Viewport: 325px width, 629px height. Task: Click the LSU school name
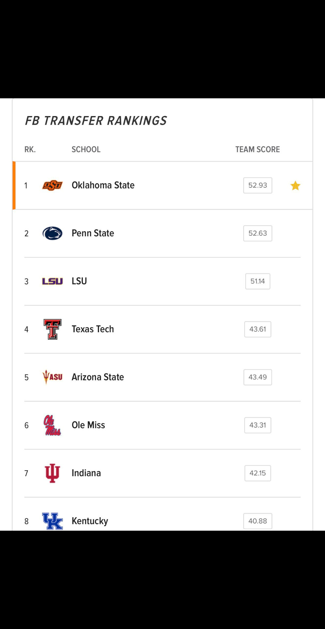point(79,281)
